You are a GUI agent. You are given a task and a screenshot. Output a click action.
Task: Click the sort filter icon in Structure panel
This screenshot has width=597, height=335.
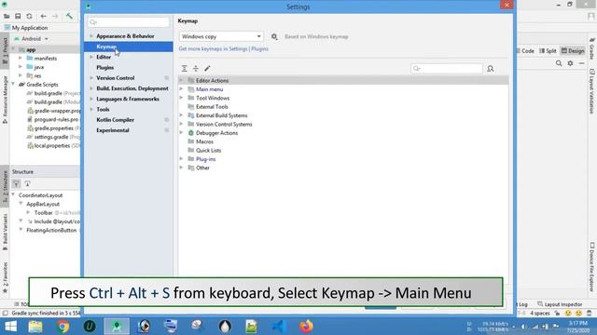(16, 184)
